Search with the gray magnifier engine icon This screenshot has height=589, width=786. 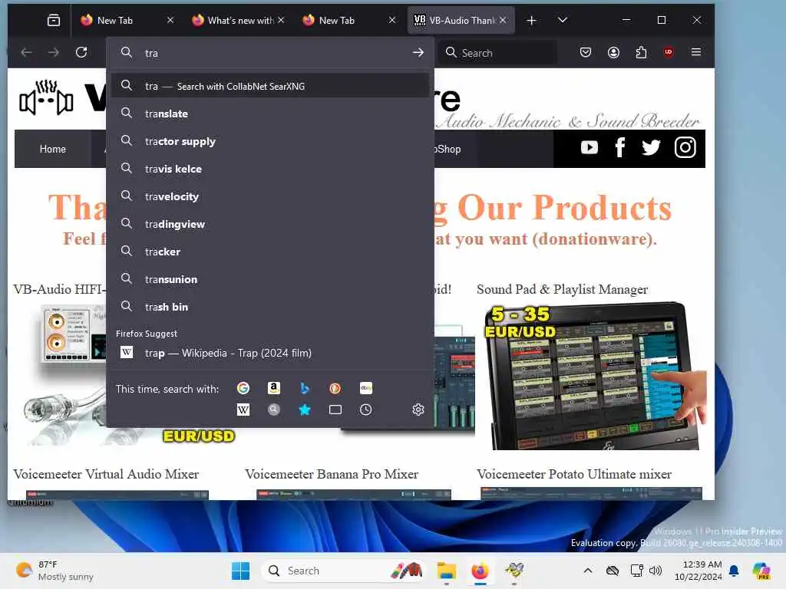click(274, 410)
